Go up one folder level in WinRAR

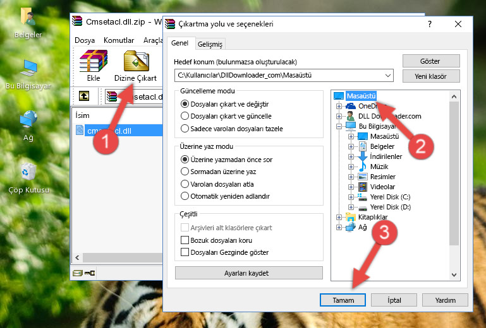click(84, 96)
